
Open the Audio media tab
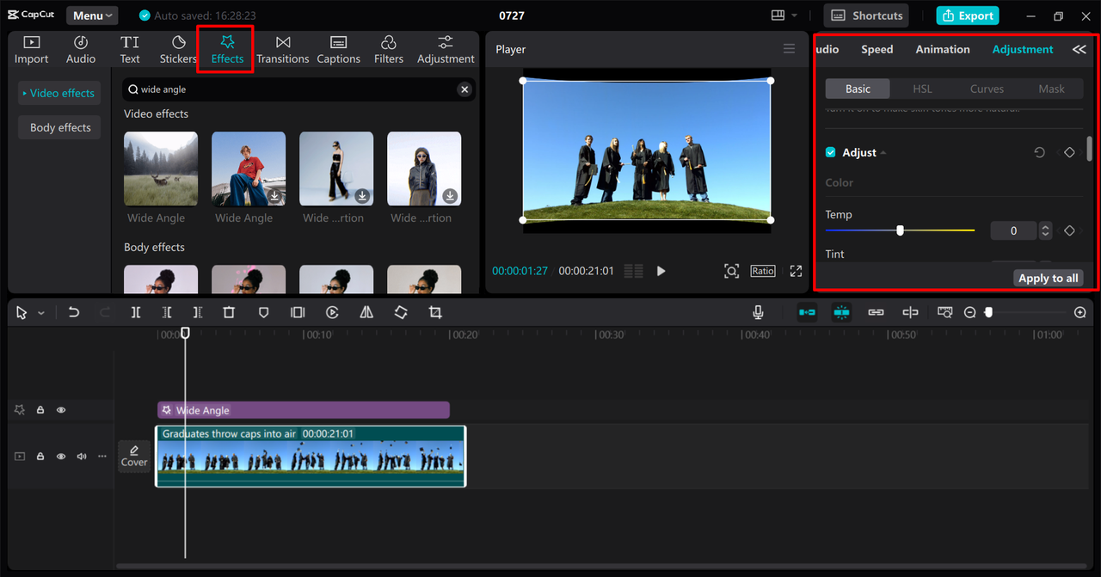point(81,50)
